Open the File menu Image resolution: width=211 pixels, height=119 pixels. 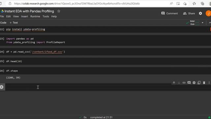(x=2, y=17)
